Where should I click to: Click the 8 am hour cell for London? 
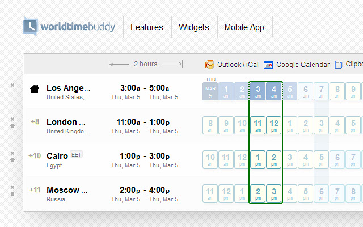210,125
